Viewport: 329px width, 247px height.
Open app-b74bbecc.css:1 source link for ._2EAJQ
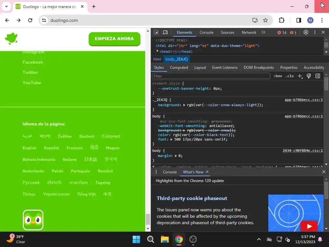click(x=304, y=100)
